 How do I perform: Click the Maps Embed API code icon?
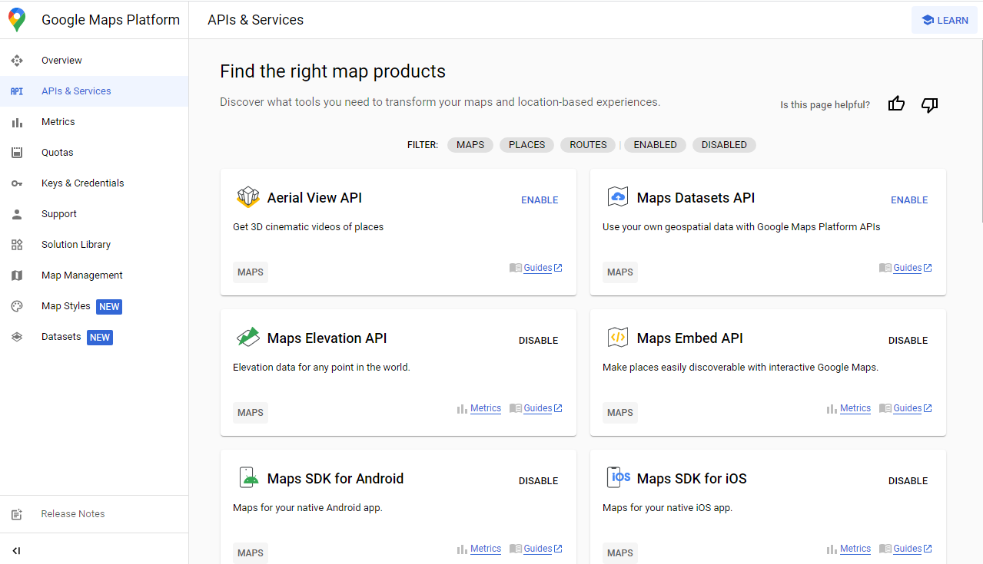point(618,338)
